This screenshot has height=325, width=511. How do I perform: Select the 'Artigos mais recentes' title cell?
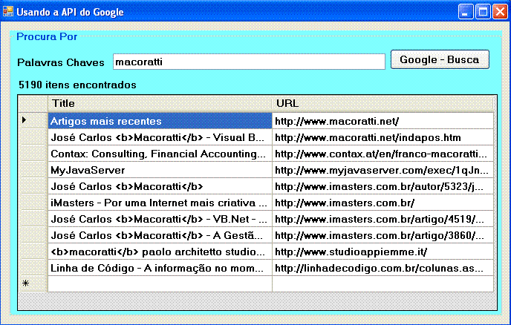pyautogui.click(x=160, y=121)
